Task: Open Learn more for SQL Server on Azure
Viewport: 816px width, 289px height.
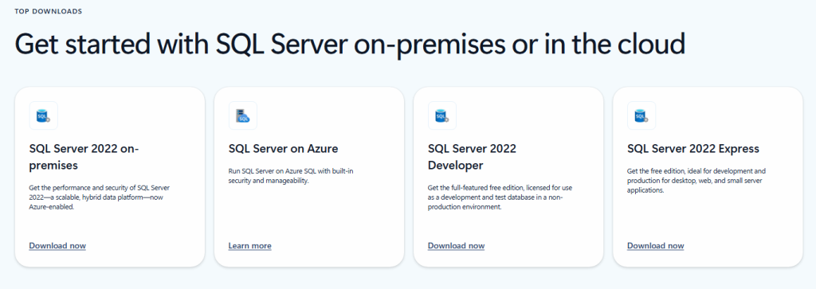Action: tap(249, 245)
